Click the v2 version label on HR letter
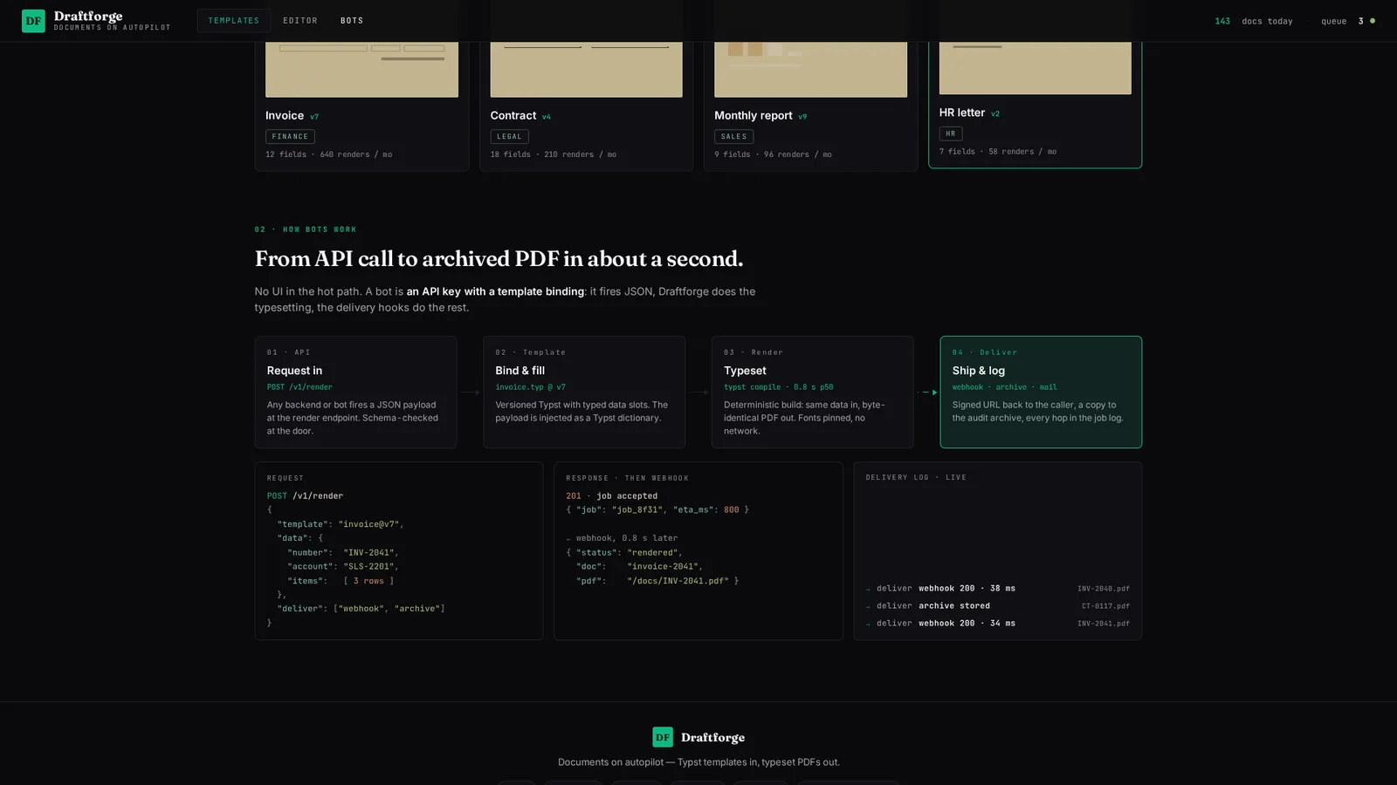Viewport: 1397px width, 785px height. click(x=995, y=114)
